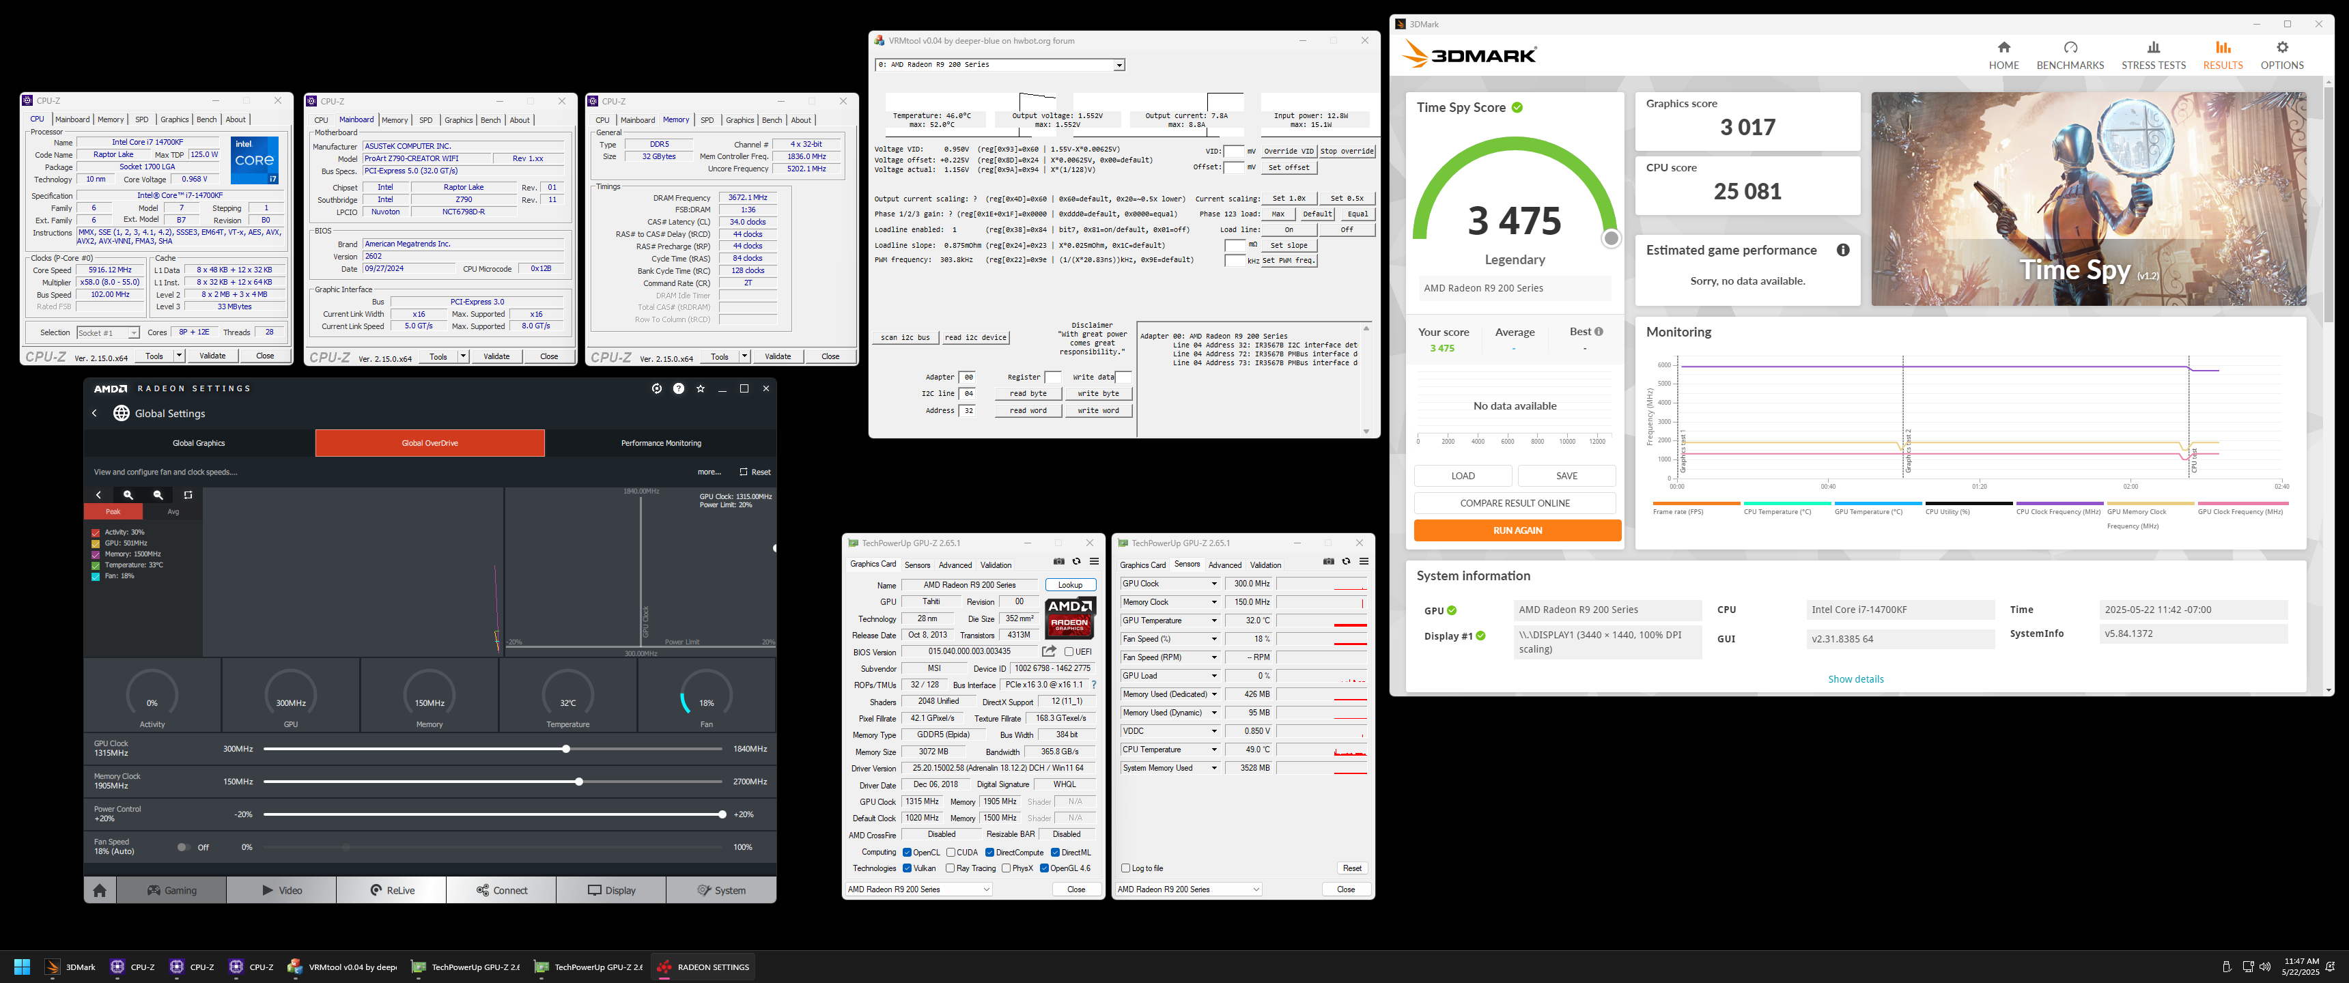
Task: Expand the GPU Temperature sensor dropdown
Action: [x=1213, y=620]
